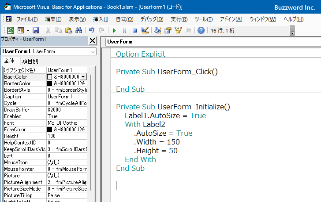Open the デバッグ(D) menu

tap(152, 19)
